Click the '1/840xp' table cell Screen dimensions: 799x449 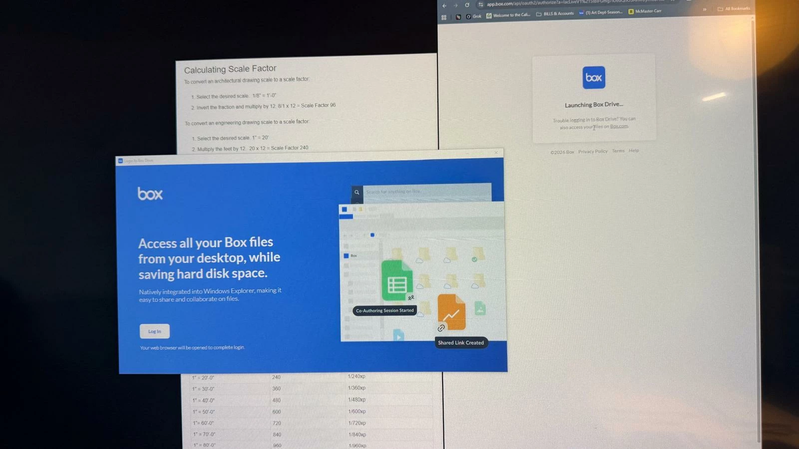pos(358,435)
